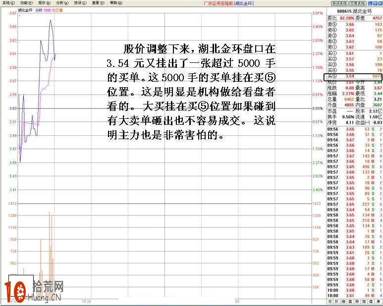383x306 pixels.
Task: Click the 成交量 legend label
Action: (57, 10)
